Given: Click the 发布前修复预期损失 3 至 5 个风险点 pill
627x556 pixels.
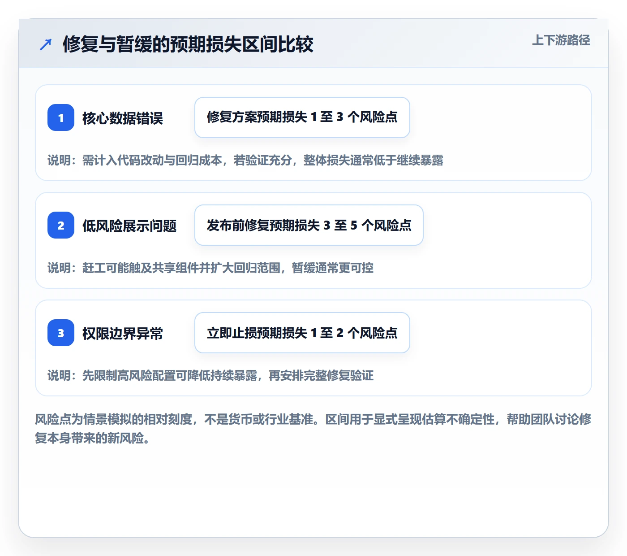Looking at the screenshot, I should 309,225.
